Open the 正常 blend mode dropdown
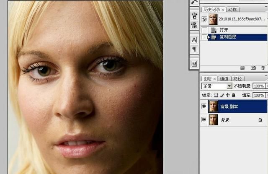 coord(229,86)
